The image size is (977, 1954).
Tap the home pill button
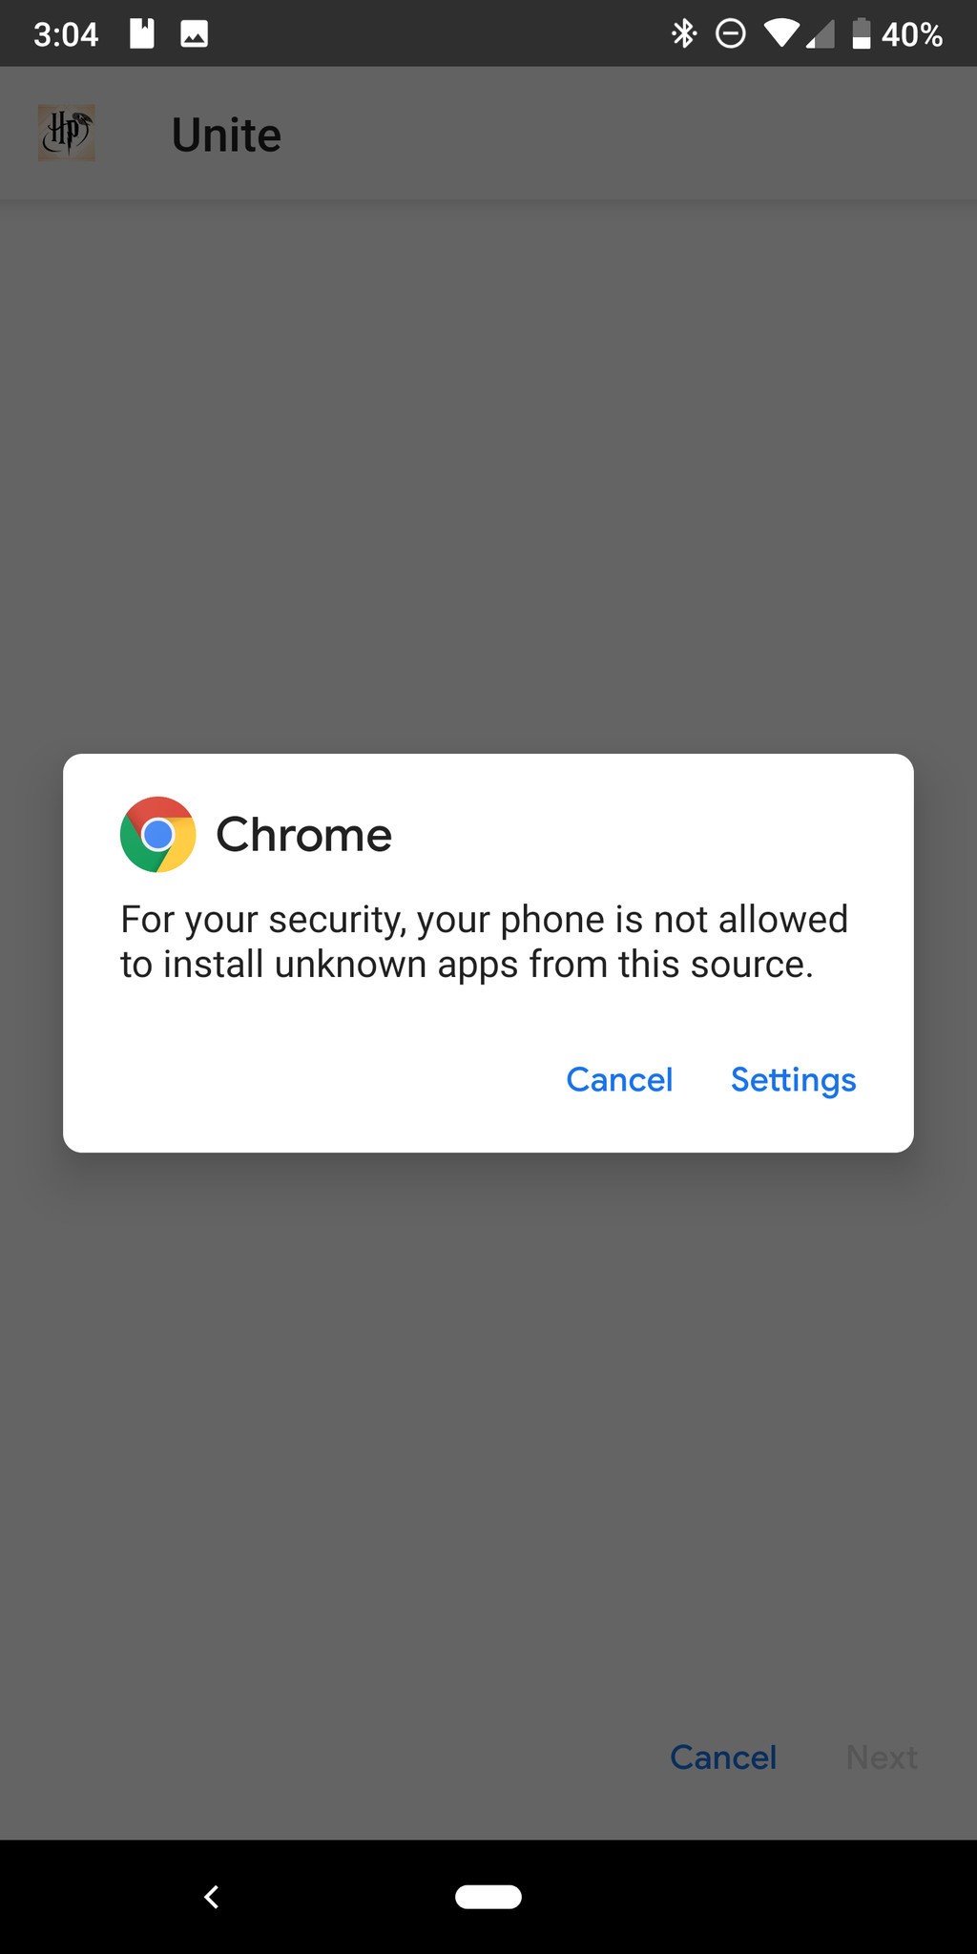[488, 1897]
